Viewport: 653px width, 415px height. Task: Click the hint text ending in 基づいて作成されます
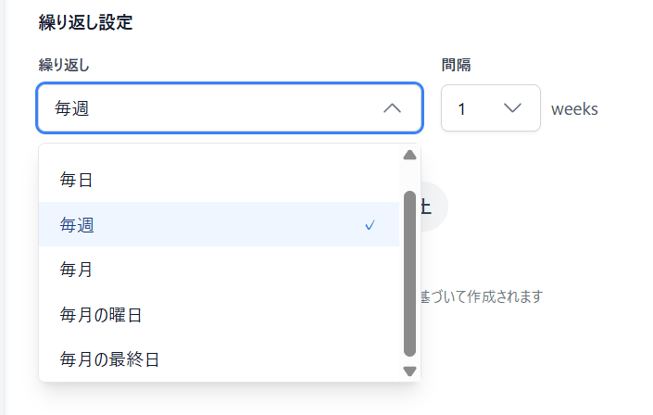(481, 296)
